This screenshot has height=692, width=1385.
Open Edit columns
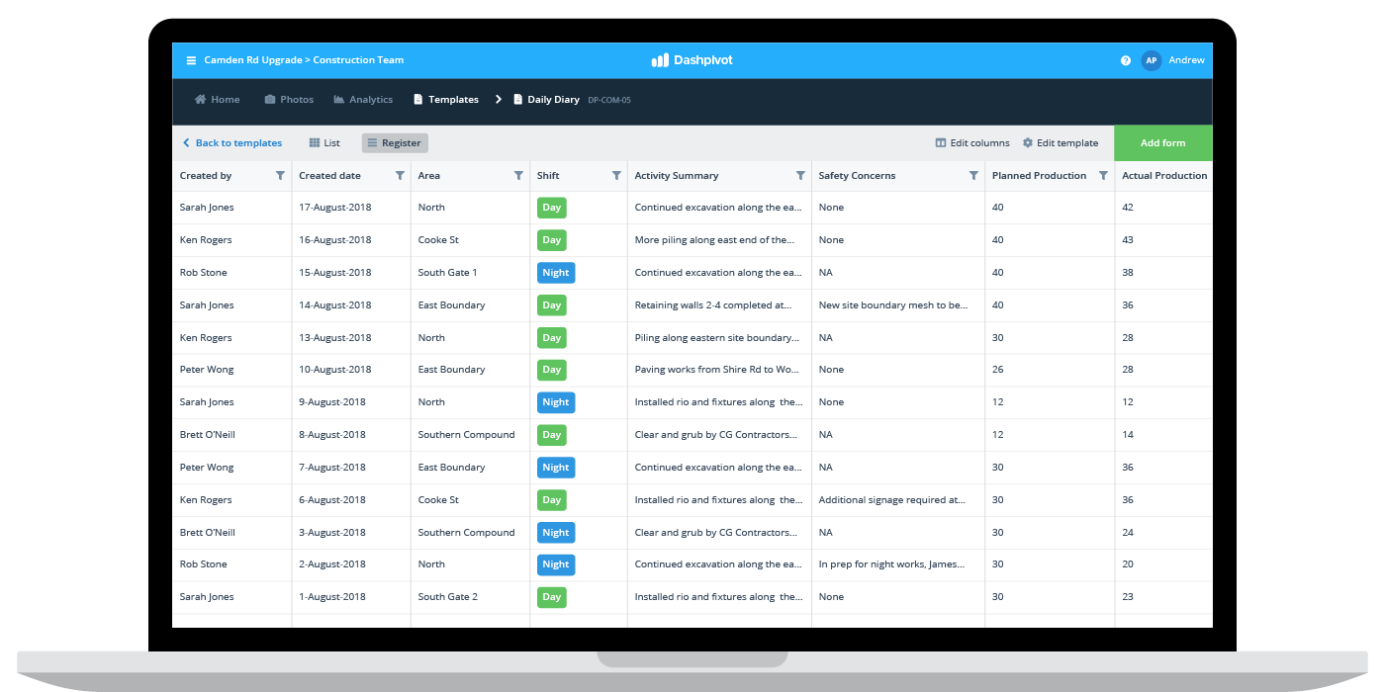point(972,143)
